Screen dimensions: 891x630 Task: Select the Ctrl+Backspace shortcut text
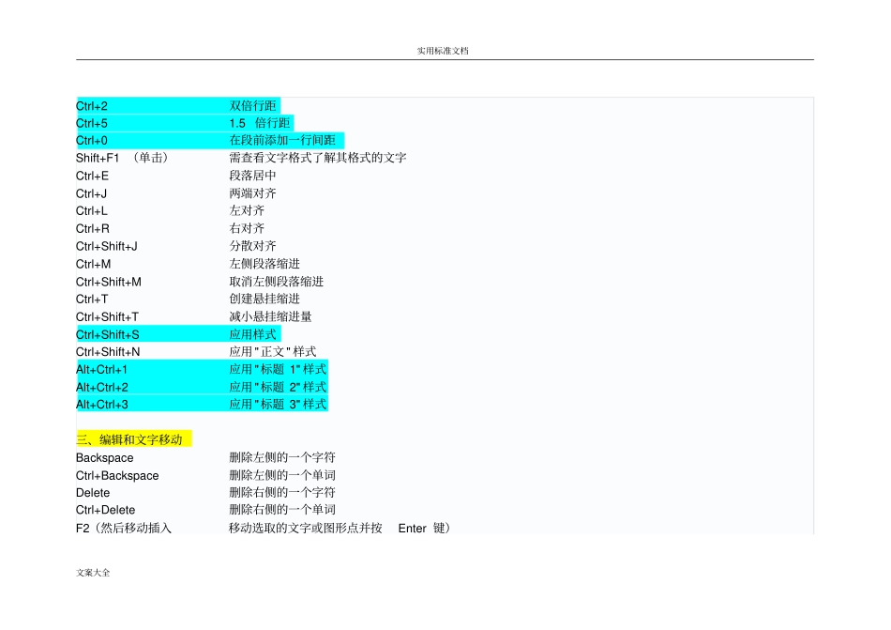(117, 475)
